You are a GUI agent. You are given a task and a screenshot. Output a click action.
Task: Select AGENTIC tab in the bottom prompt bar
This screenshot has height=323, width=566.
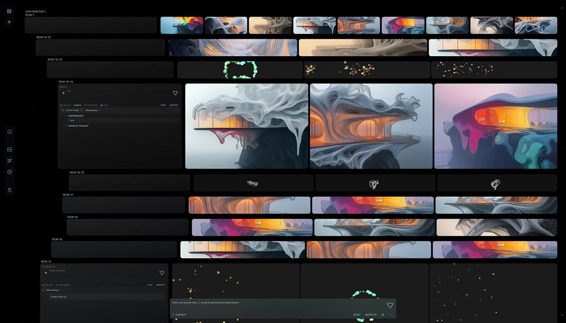point(371,314)
